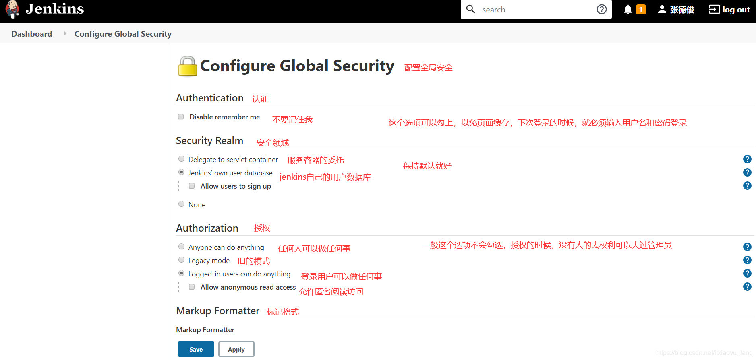Select Delegate to servlet container radio
The width and height of the screenshot is (756, 360).
182,159
